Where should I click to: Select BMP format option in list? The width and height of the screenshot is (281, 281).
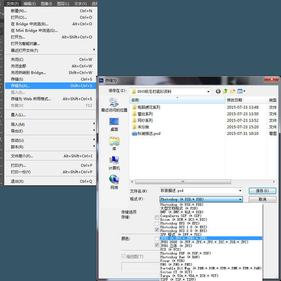(211, 212)
